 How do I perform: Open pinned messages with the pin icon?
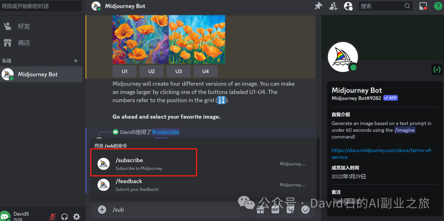(318, 6)
